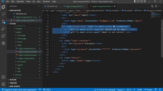Image resolution: width=163 pixels, height=91 pixels.
Task: Open the Edit menu
Action: click(12, 2)
